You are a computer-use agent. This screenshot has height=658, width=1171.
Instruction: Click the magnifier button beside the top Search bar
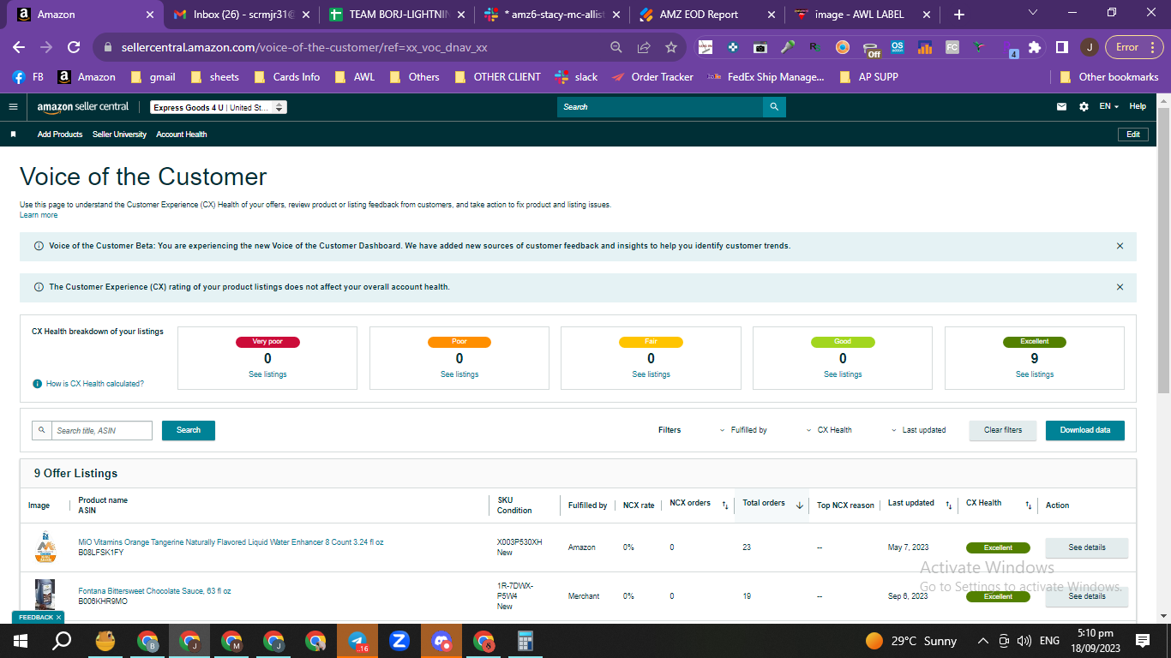pos(774,107)
